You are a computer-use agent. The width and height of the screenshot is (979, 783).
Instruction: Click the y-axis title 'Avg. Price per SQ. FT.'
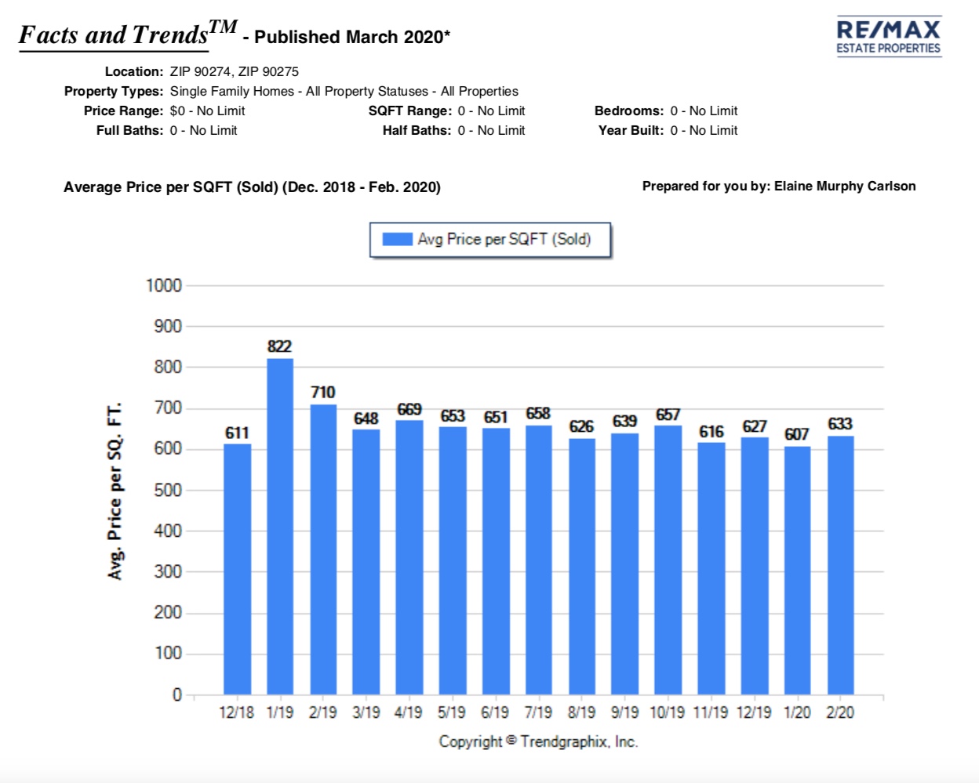(x=115, y=491)
